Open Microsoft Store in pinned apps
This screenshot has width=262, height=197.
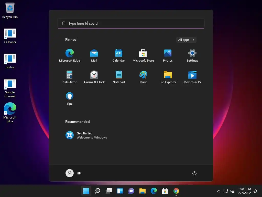[143, 55]
